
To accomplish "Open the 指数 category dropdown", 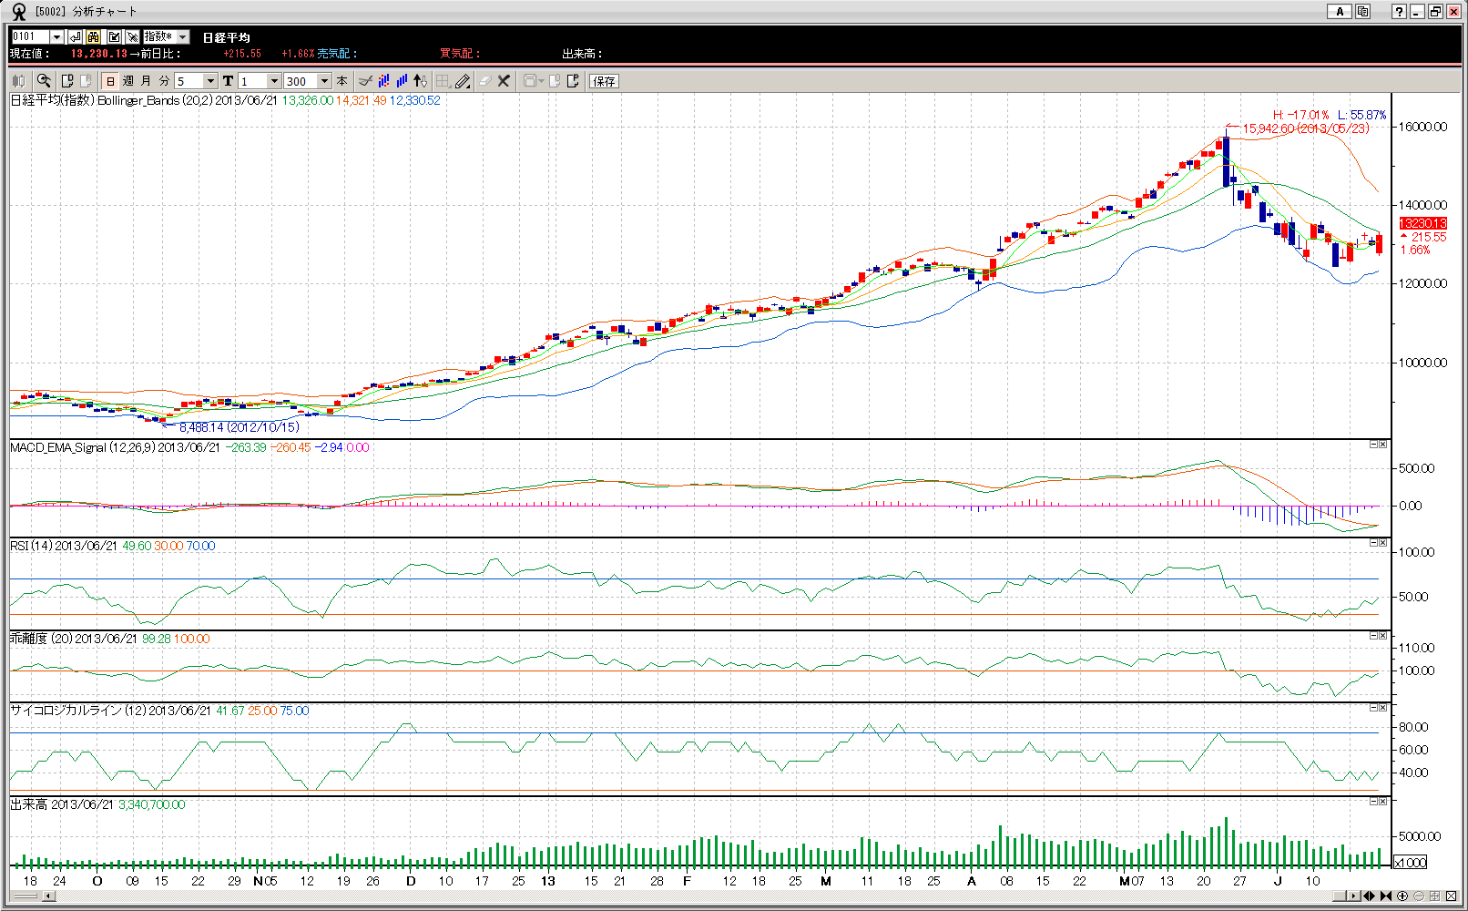I will pos(182,36).
